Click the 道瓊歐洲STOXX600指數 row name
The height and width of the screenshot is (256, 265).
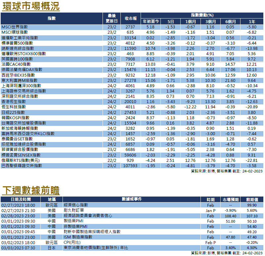23,54
